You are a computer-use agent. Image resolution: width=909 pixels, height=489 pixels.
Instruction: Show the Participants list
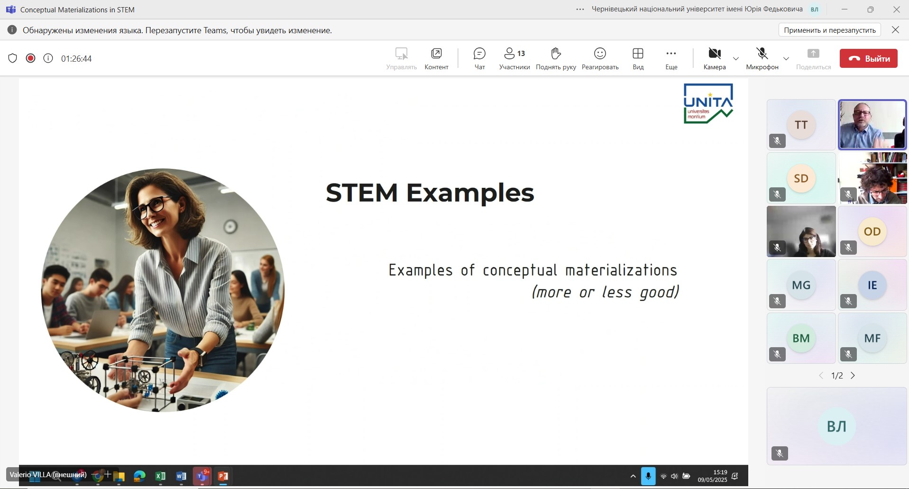(514, 58)
